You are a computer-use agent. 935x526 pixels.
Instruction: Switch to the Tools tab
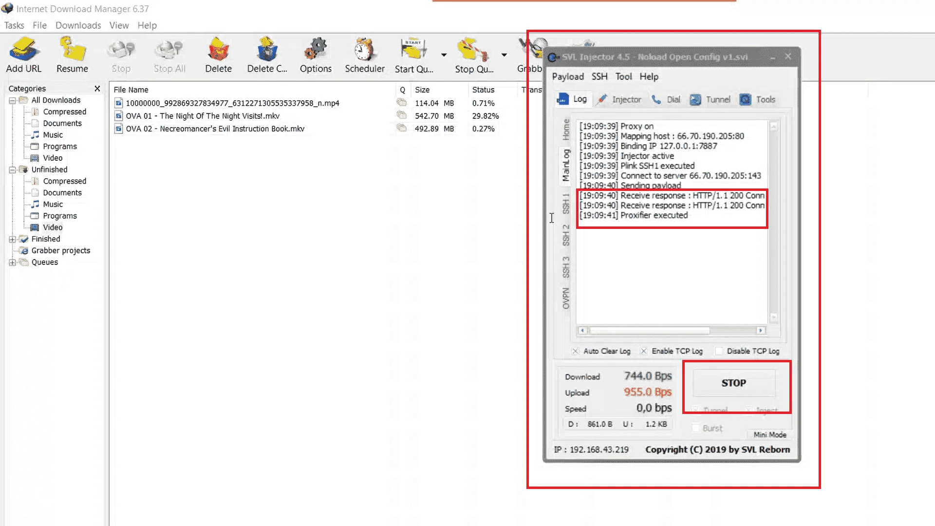click(757, 100)
